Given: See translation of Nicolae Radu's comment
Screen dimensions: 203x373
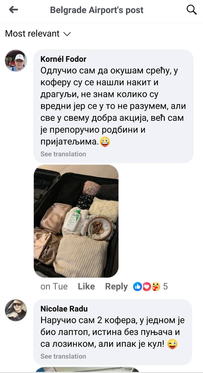Looking at the screenshot, I should tap(63, 356).
